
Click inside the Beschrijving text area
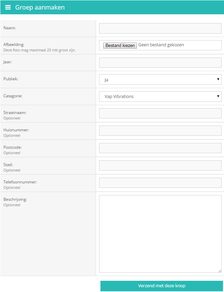pyautogui.click(x=160, y=234)
